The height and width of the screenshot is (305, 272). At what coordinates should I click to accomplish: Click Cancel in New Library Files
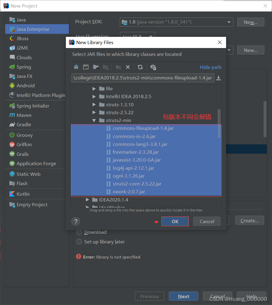coord(207,221)
